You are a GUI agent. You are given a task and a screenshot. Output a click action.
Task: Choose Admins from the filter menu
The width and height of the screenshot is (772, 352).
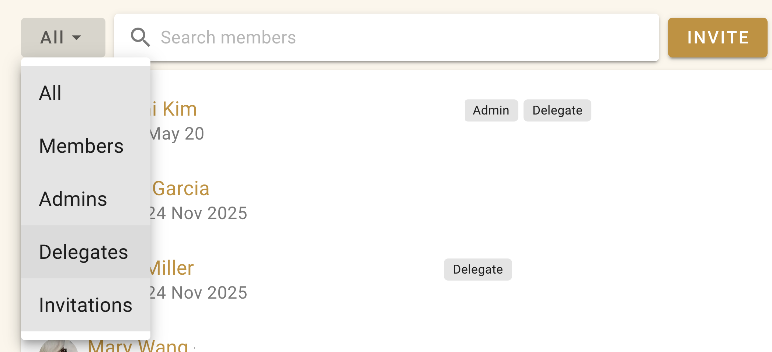coord(86,199)
